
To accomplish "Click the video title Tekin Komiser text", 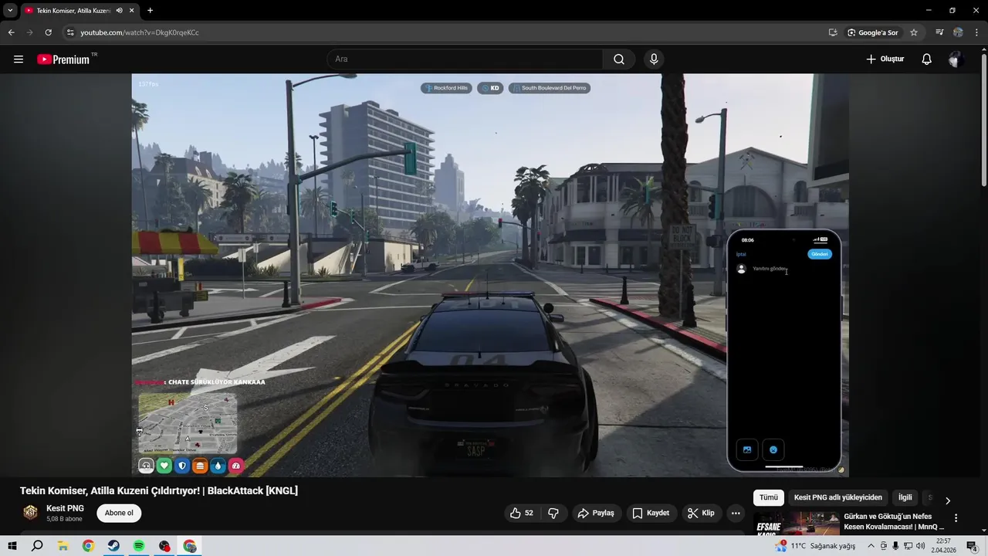I will pyautogui.click(x=159, y=490).
